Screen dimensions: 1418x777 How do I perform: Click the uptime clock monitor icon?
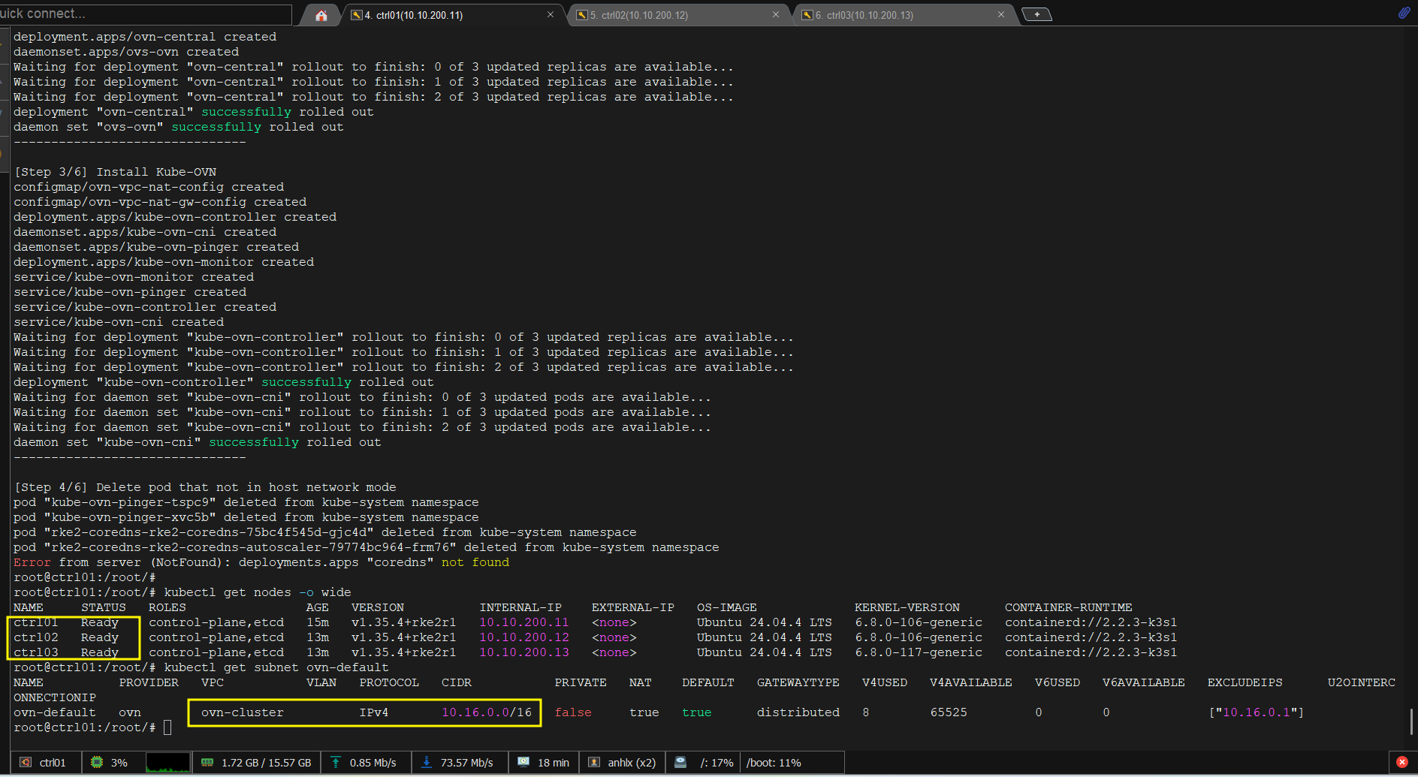(x=523, y=762)
